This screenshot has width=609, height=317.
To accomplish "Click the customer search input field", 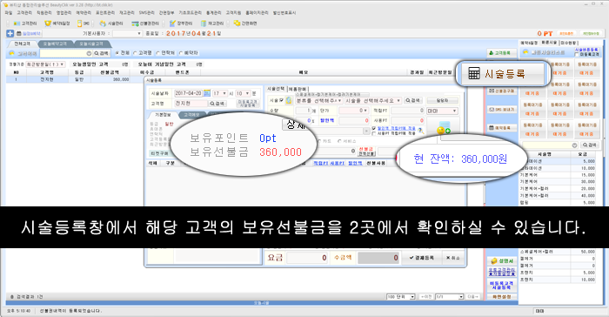I will [66, 53].
